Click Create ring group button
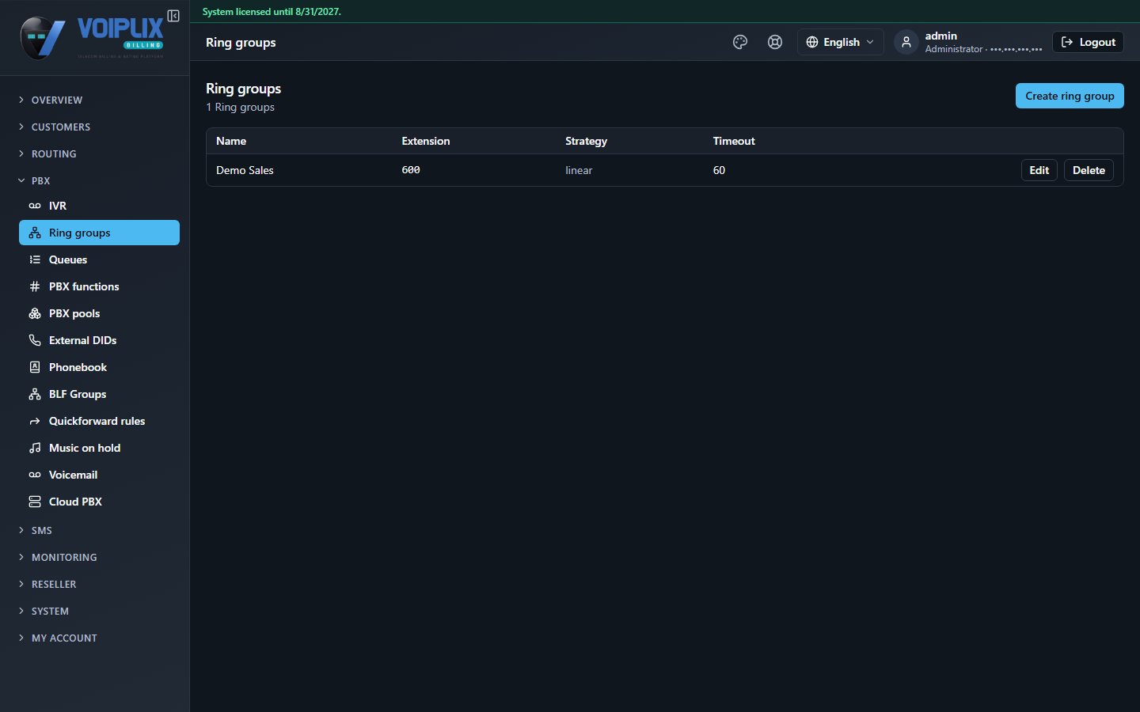The image size is (1140, 712). click(x=1070, y=96)
